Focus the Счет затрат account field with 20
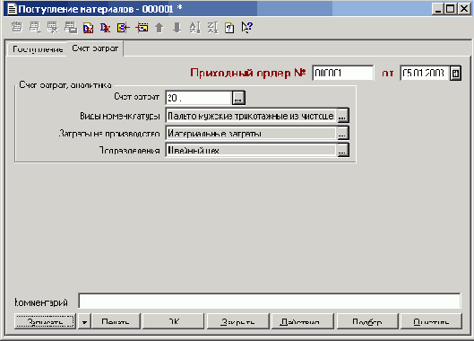Viewport: 474px width, 341px height. click(x=199, y=98)
